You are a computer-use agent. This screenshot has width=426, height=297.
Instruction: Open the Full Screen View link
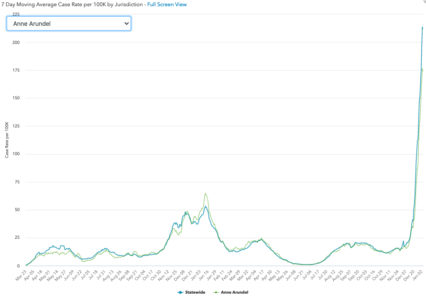click(x=167, y=4)
